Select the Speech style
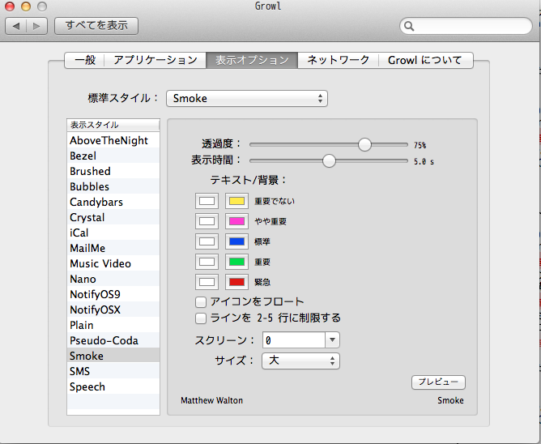This screenshot has height=444, width=541. 113,386
